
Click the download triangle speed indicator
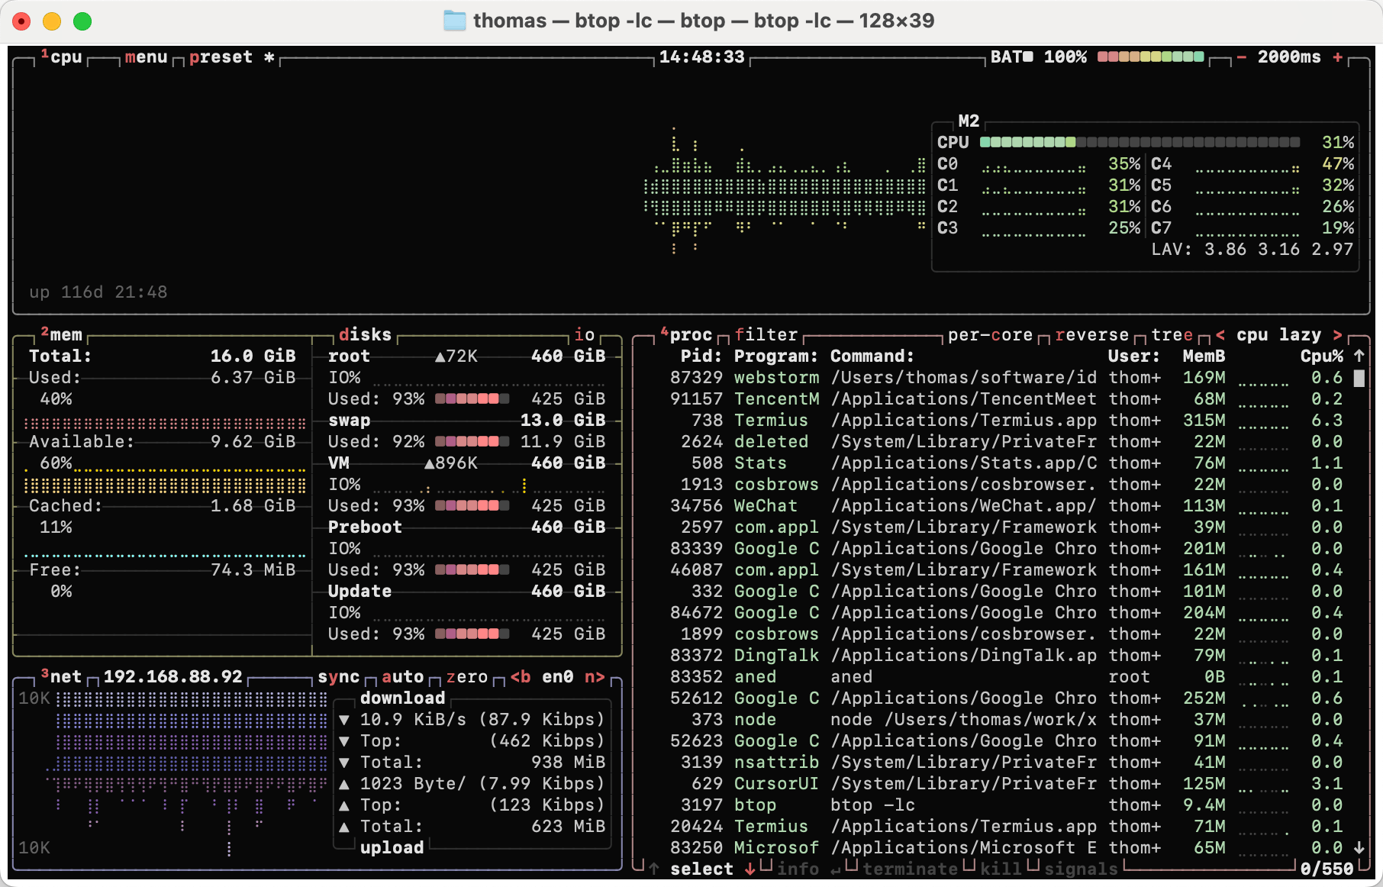(x=344, y=719)
